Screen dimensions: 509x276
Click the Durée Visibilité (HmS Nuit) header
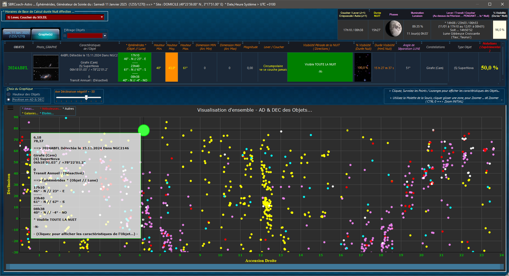[x=384, y=47]
